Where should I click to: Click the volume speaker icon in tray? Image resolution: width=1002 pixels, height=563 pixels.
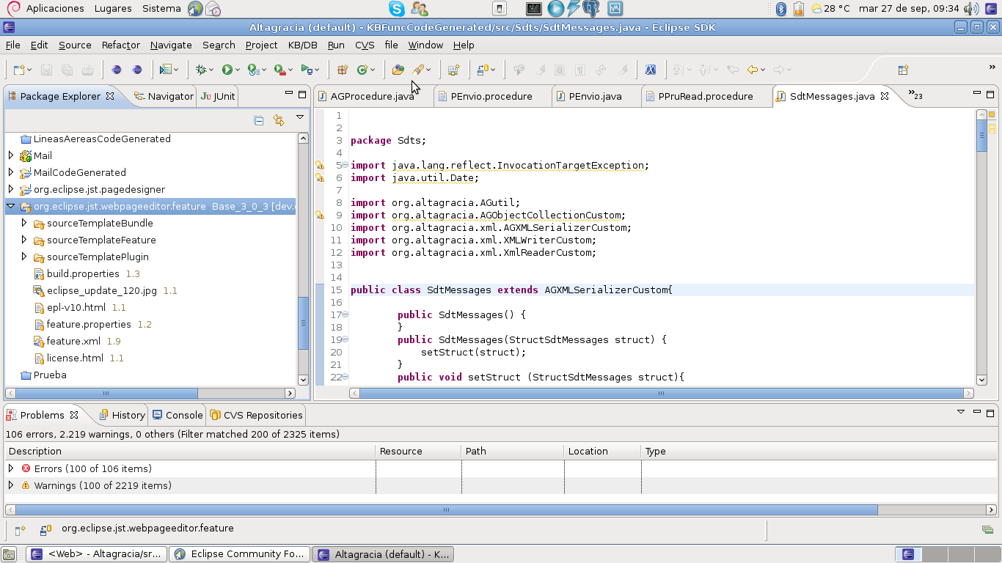point(971,9)
